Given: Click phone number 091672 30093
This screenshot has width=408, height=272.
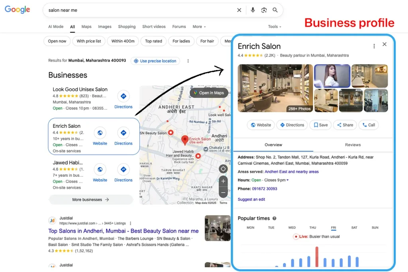Looking at the screenshot, I should click(265, 189).
